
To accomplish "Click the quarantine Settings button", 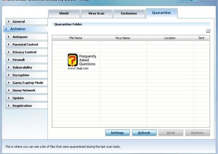I will (x=118, y=133).
